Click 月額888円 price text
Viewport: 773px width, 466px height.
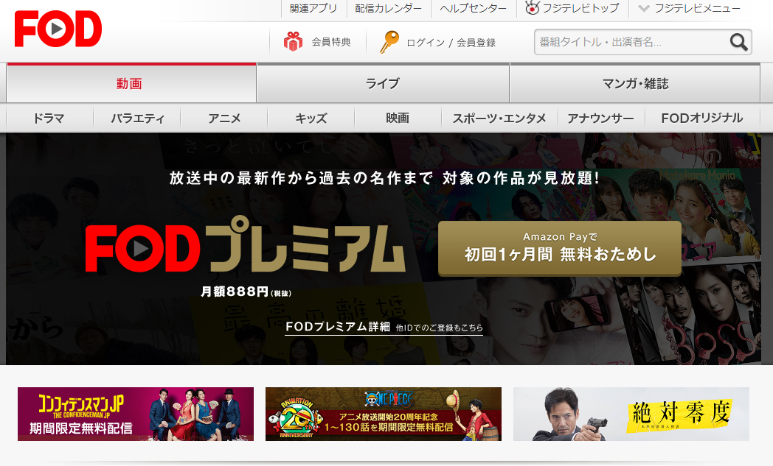tap(246, 292)
